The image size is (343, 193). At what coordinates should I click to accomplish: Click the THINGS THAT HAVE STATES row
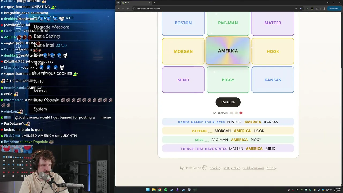[228, 149]
